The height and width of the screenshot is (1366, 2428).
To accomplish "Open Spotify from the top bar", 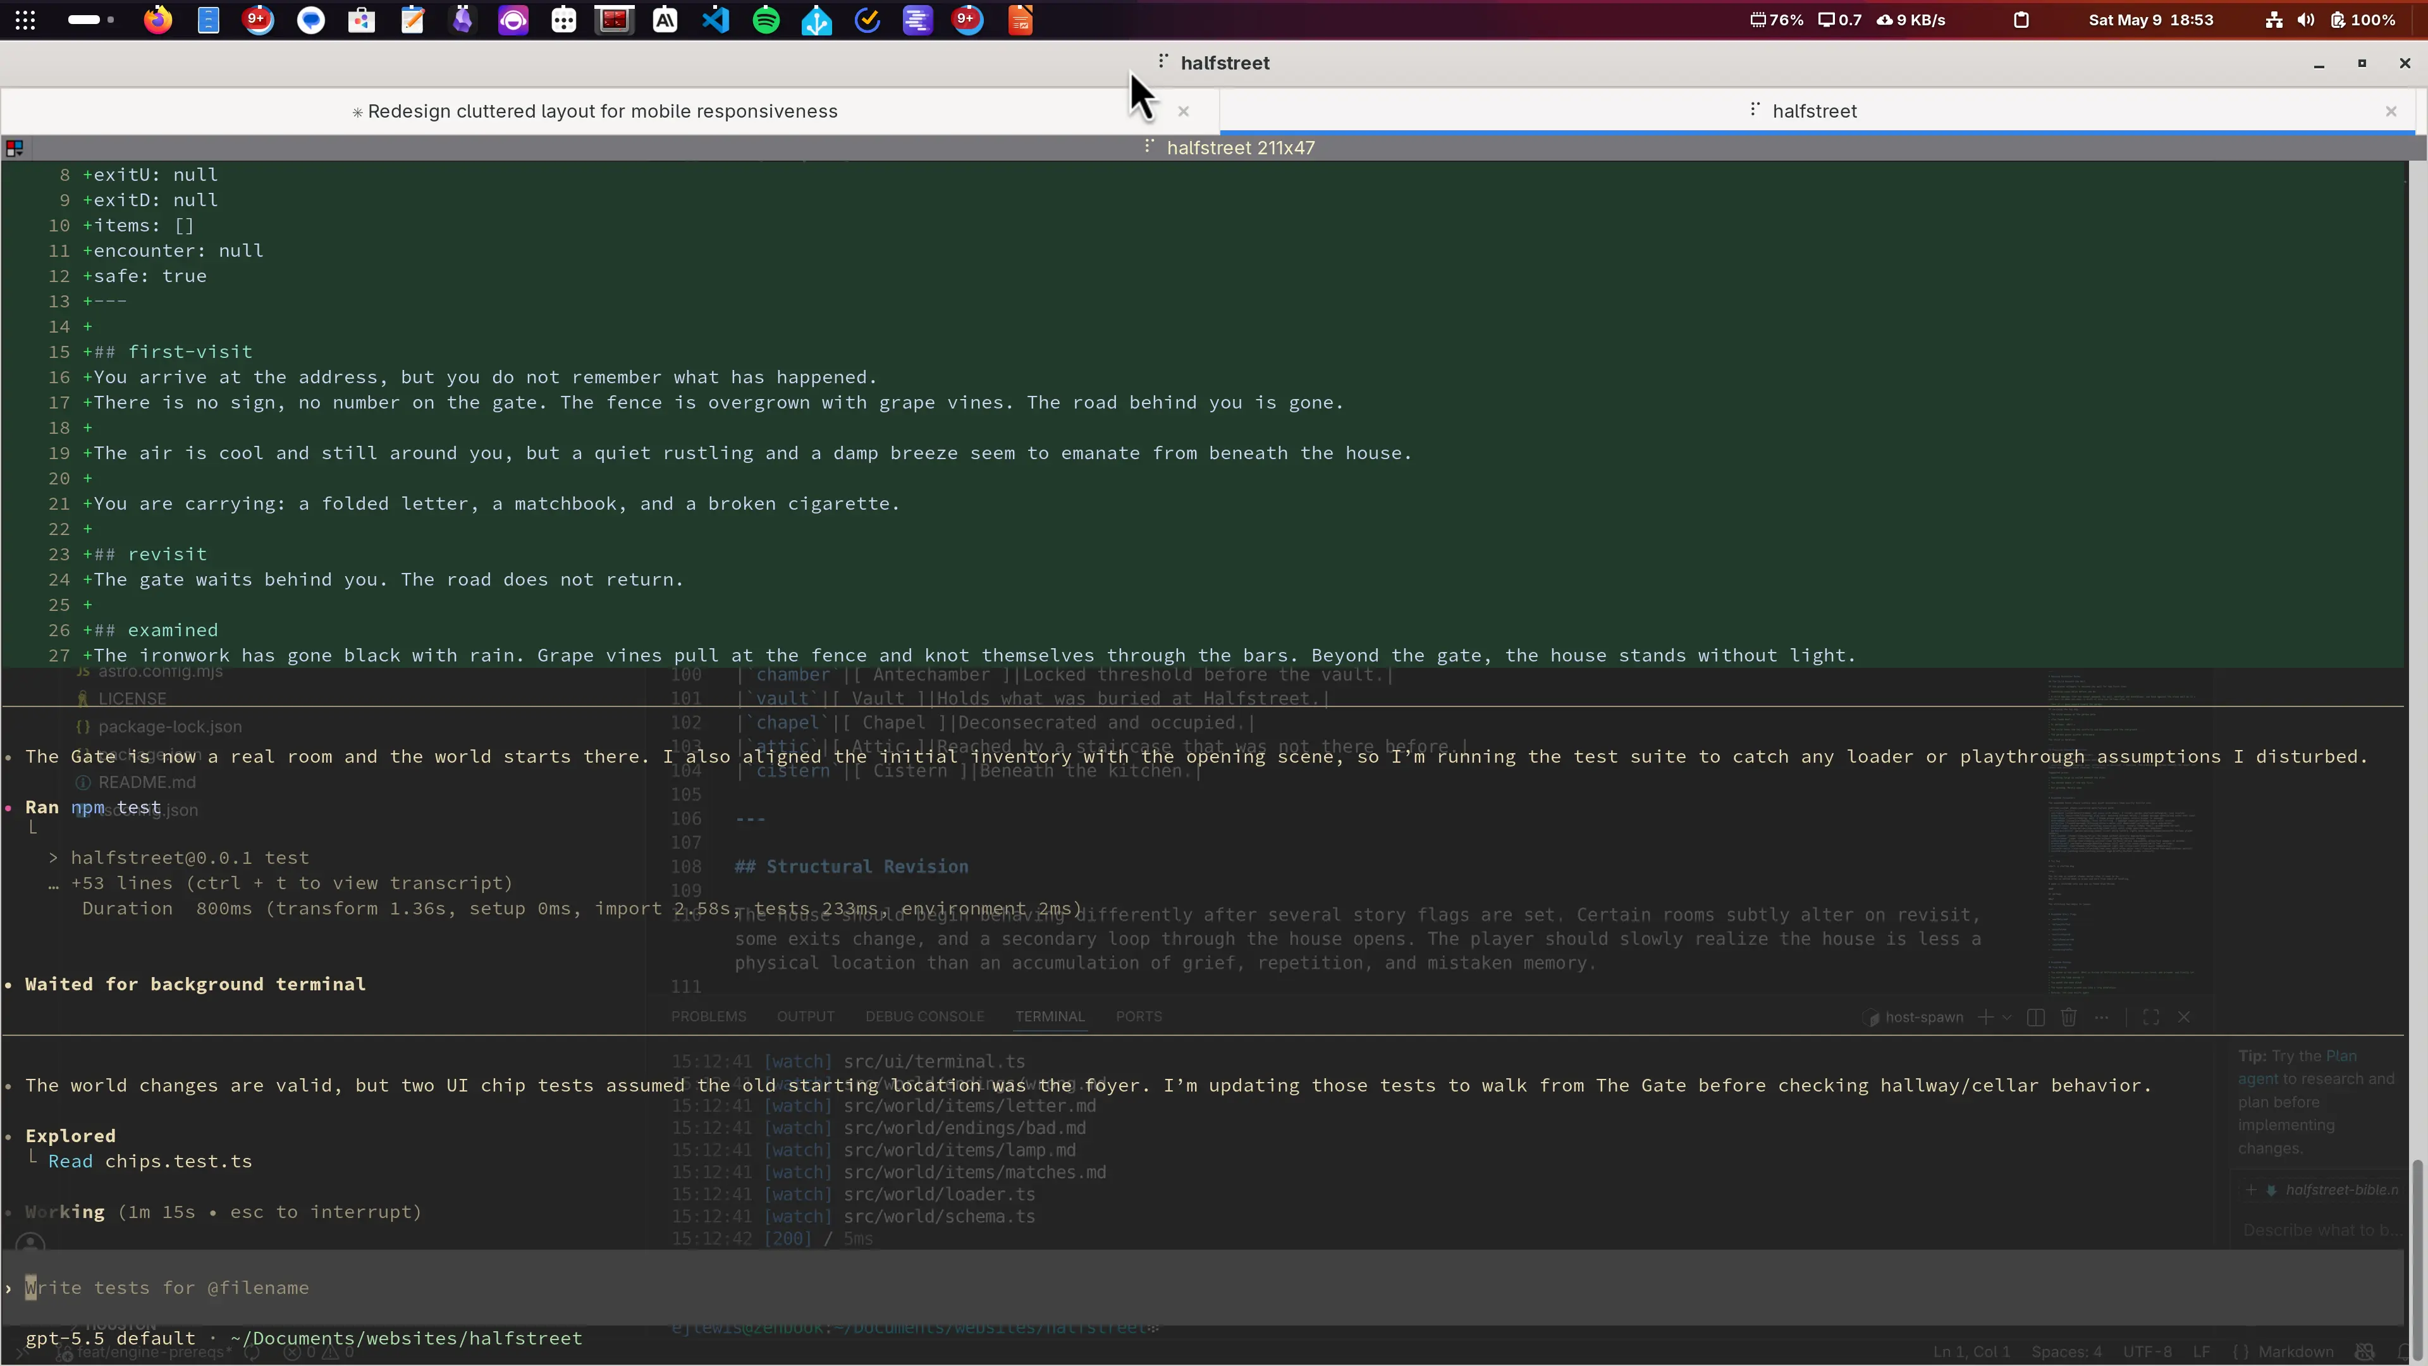I will tap(766, 20).
